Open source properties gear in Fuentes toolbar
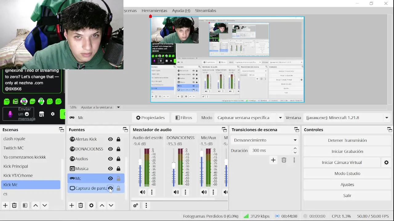The width and height of the screenshot is (394, 221). [91, 205]
